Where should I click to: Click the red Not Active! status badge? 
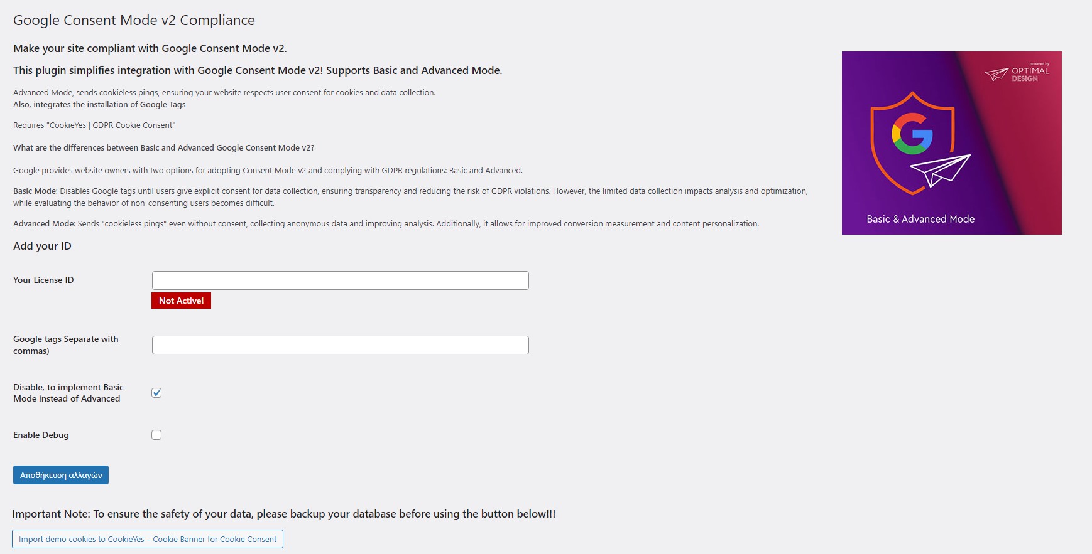tap(181, 301)
